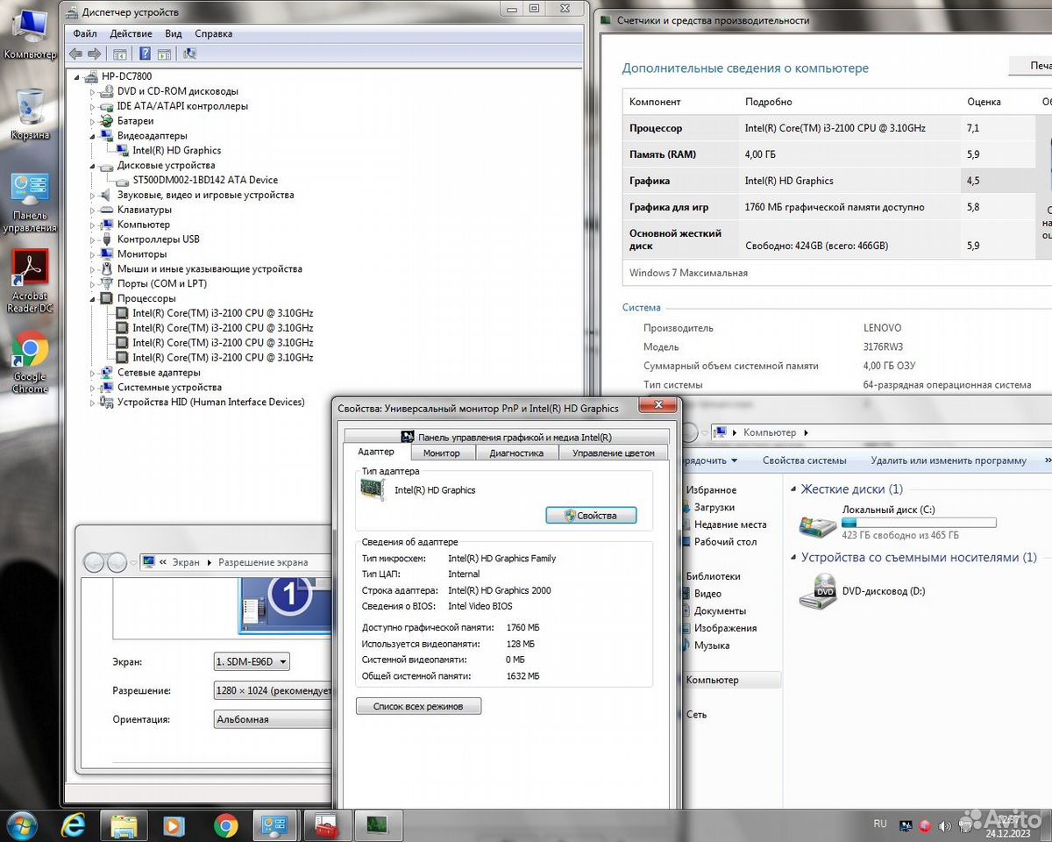The width and height of the screenshot is (1052, 842).
Task: Collapse the Процессоры node
Action: pyautogui.click(x=93, y=298)
